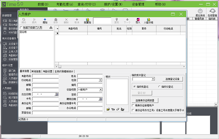This screenshot has height=139, width=219.
Task: Toggle 包括下级部门人员 checkbox
Action: click(x=21, y=28)
